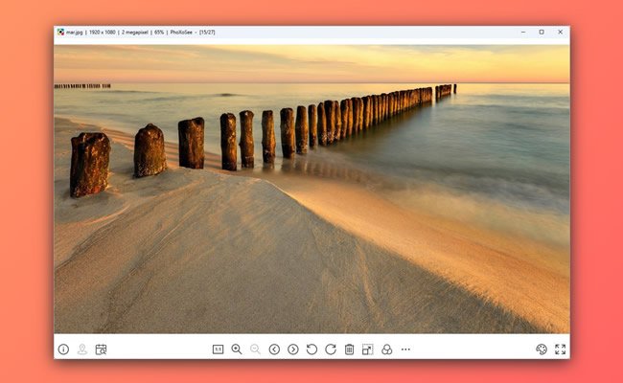This screenshot has width=623, height=383.
Task: Click the map location pin icon
Action: tap(82, 349)
